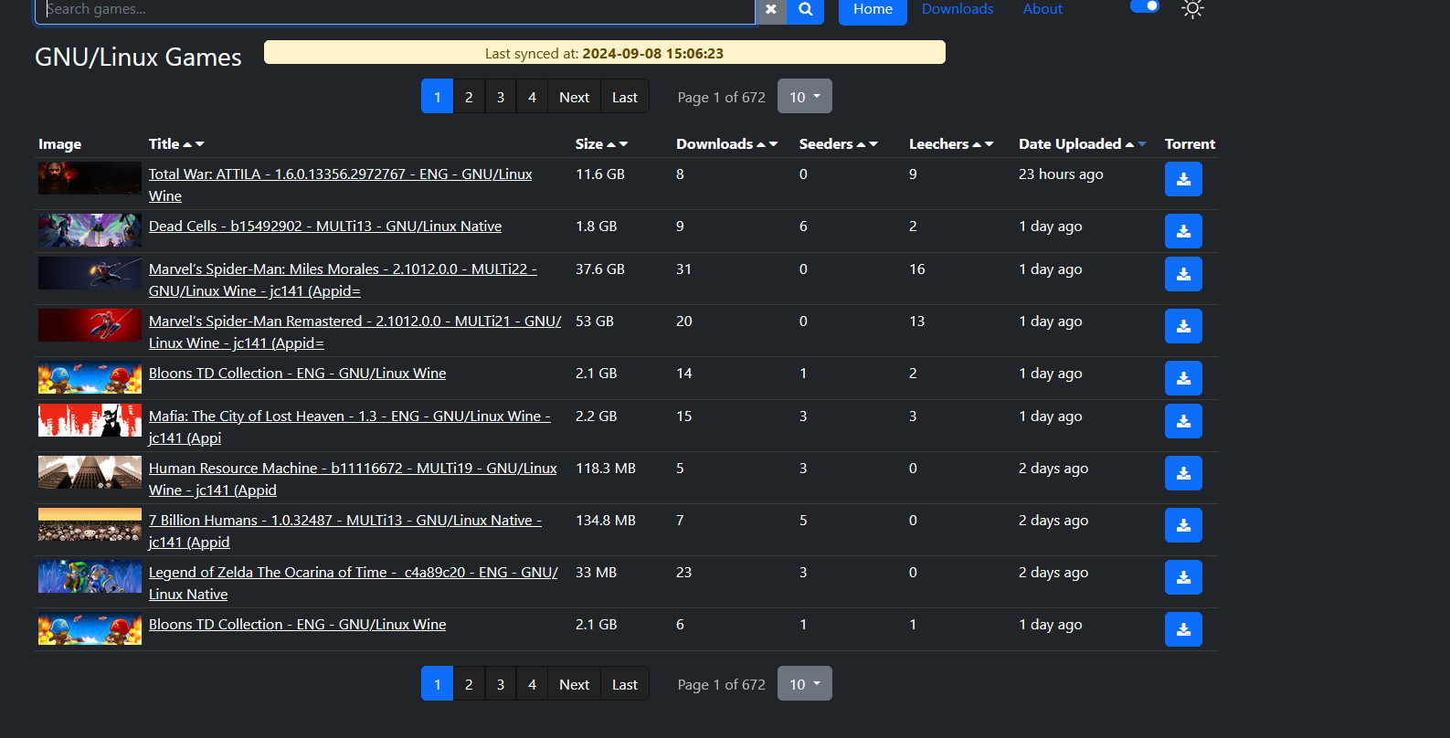Open bottom page-size dropdown showing 10
The height and width of the screenshot is (738, 1450).
(805, 684)
